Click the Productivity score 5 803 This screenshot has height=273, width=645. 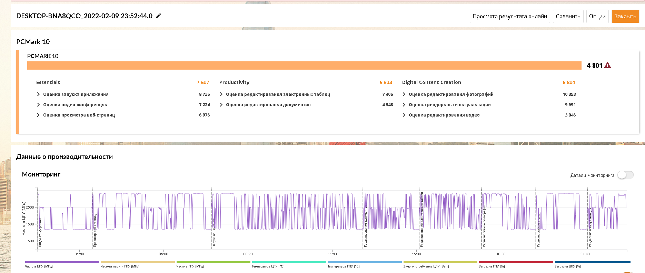coord(386,82)
